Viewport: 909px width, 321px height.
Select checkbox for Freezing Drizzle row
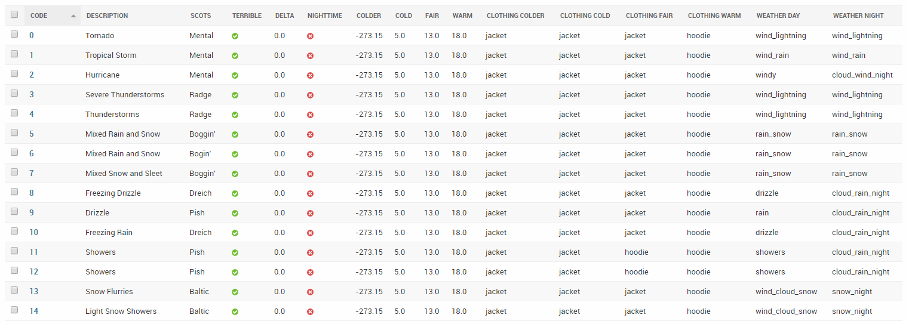coord(14,192)
